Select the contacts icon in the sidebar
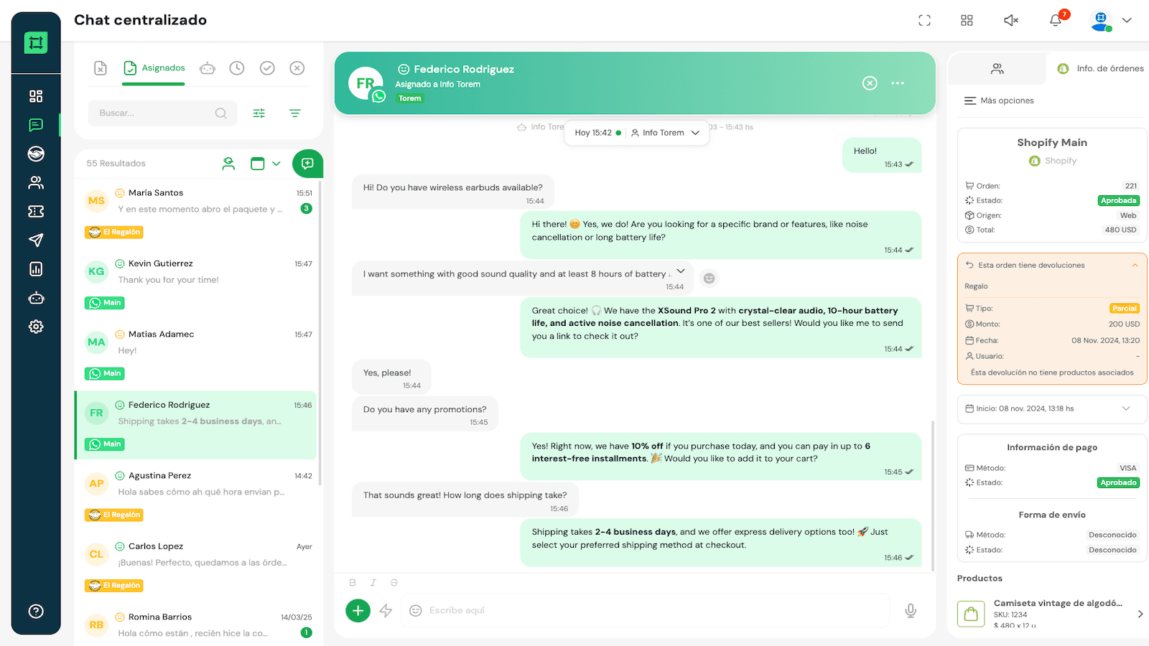Viewport: 1149px width, 646px height. 36,182
